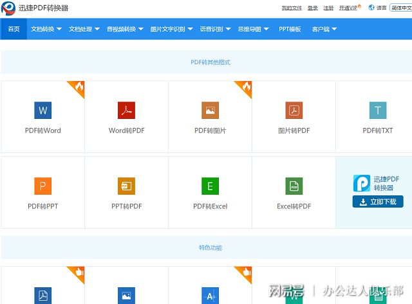Click the hot flame badge on PDF转图片

[246, 87]
